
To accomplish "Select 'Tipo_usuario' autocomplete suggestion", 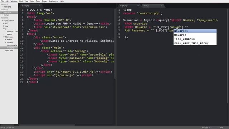I will [x=195, y=39].
